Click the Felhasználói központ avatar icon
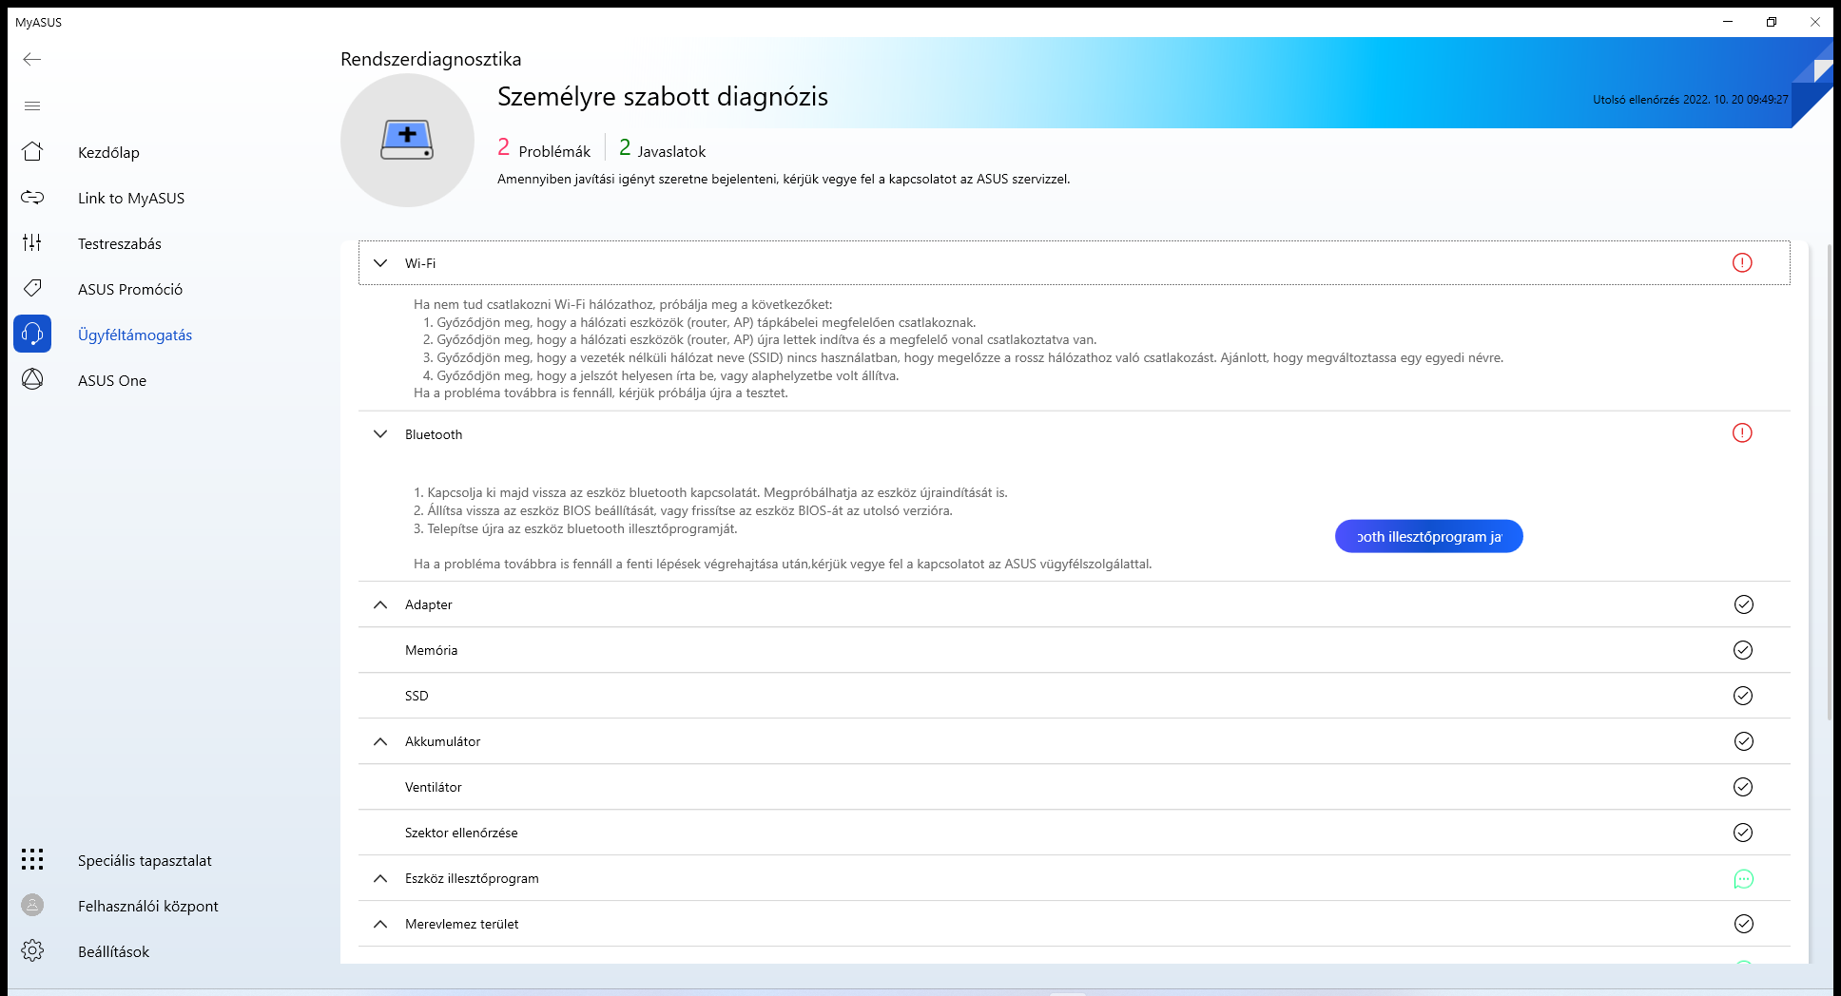The width and height of the screenshot is (1841, 996). point(32,905)
